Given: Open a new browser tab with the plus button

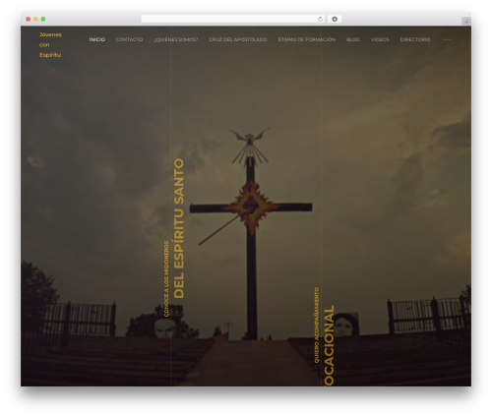Looking at the screenshot, I should pos(466,22).
